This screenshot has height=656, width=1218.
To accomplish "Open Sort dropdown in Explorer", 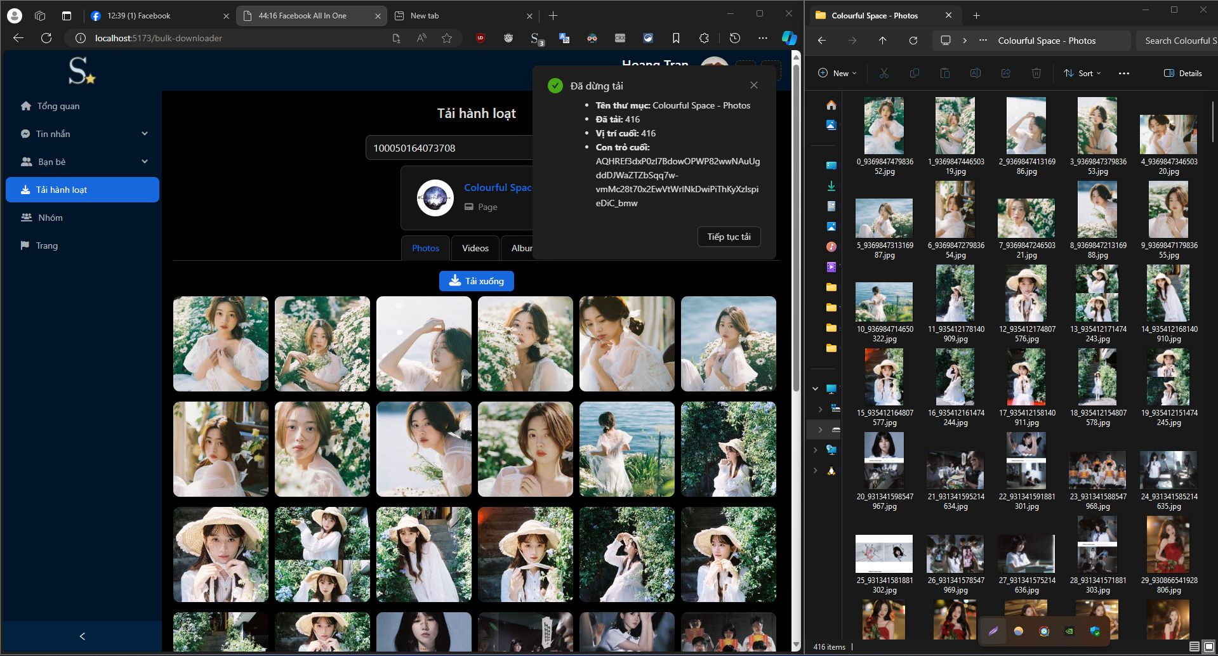I will point(1082,73).
